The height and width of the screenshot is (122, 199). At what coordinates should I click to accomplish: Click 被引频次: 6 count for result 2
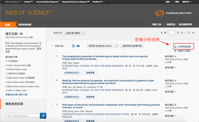point(171,80)
